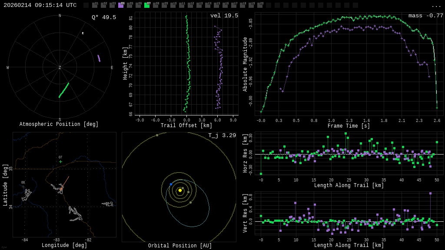Image resolution: width=445 pixels, height=250 pixels.
Task: Click the T_j 3.29 Tisserand label
Action: 222,135
